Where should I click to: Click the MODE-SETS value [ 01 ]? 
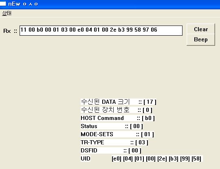point(147,135)
